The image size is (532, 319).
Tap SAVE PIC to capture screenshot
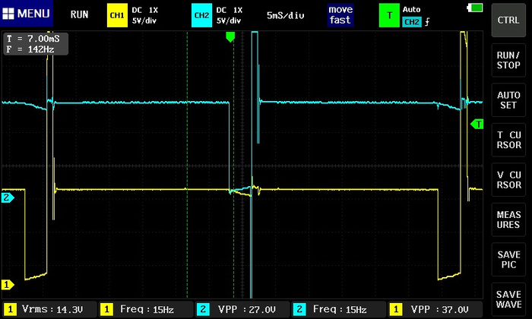[508, 259]
